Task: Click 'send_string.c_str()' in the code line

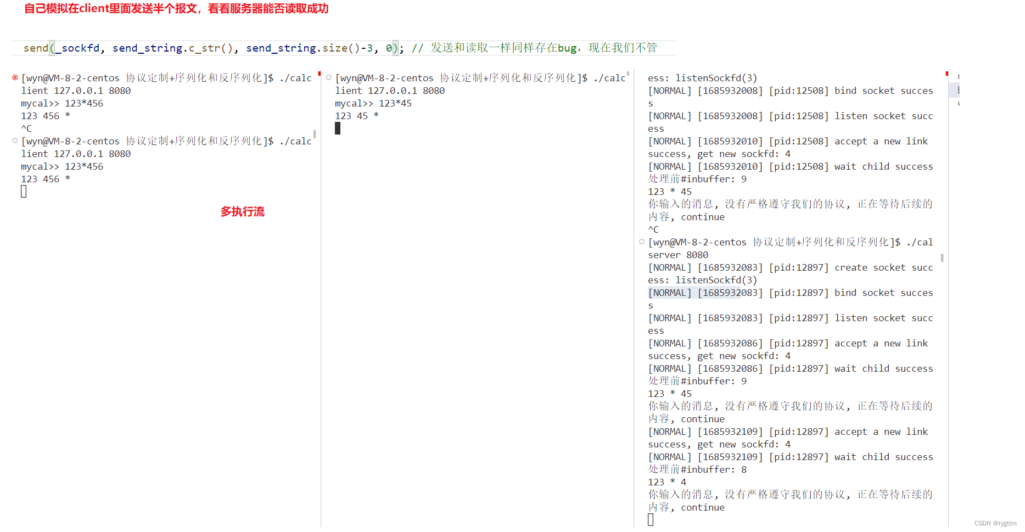Action: coord(173,48)
